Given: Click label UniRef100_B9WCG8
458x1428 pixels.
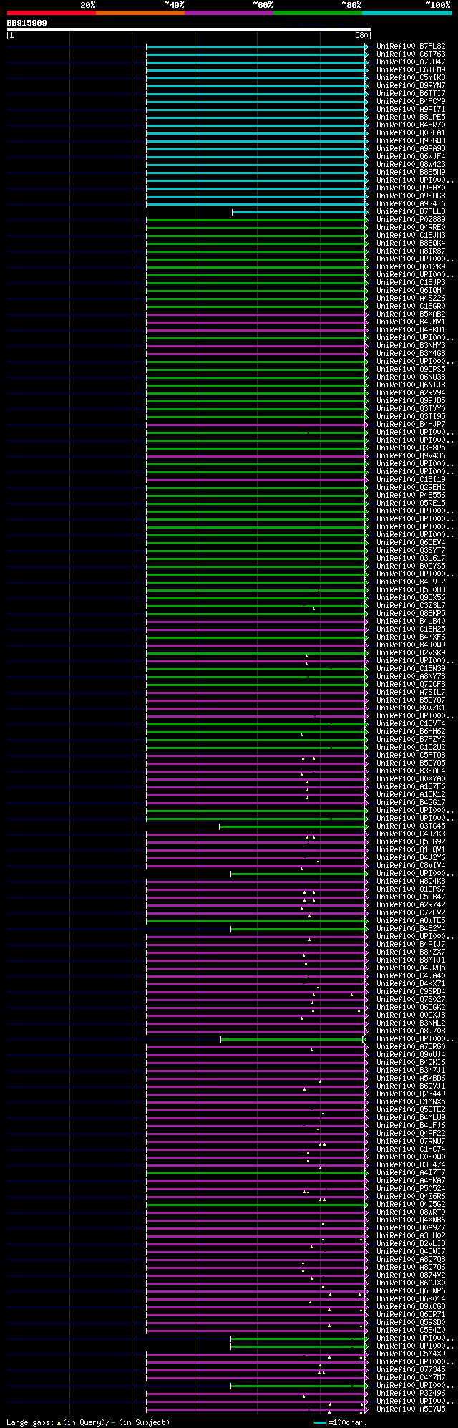Looking at the screenshot, I should point(411,1306).
